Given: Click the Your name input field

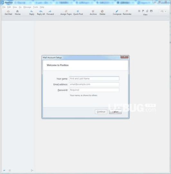Looking at the screenshot, I should [x=94, y=79].
